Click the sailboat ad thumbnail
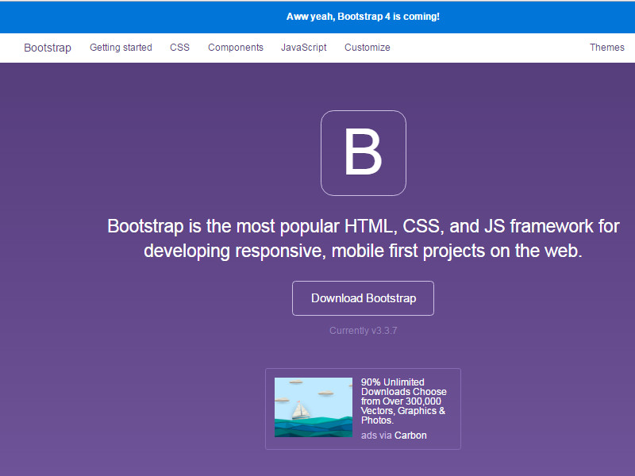The image size is (635, 476). 314,407
